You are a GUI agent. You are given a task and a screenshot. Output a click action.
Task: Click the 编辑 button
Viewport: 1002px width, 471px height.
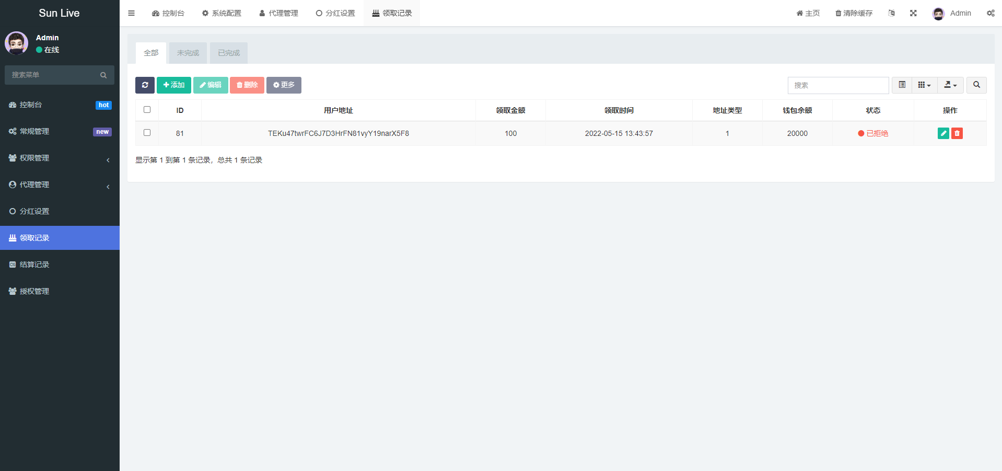211,85
